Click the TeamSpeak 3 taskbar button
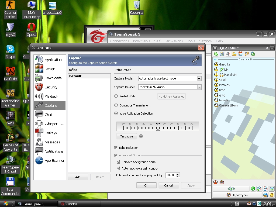 click(36, 204)
